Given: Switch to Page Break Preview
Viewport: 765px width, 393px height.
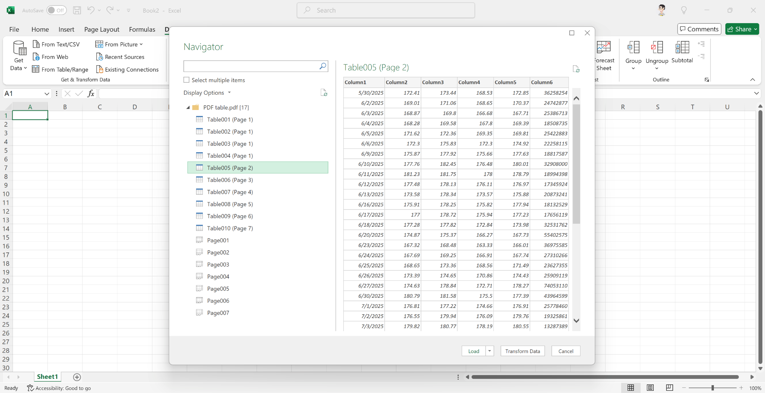Looking at the screenshot, I should (x=669, y=388).
